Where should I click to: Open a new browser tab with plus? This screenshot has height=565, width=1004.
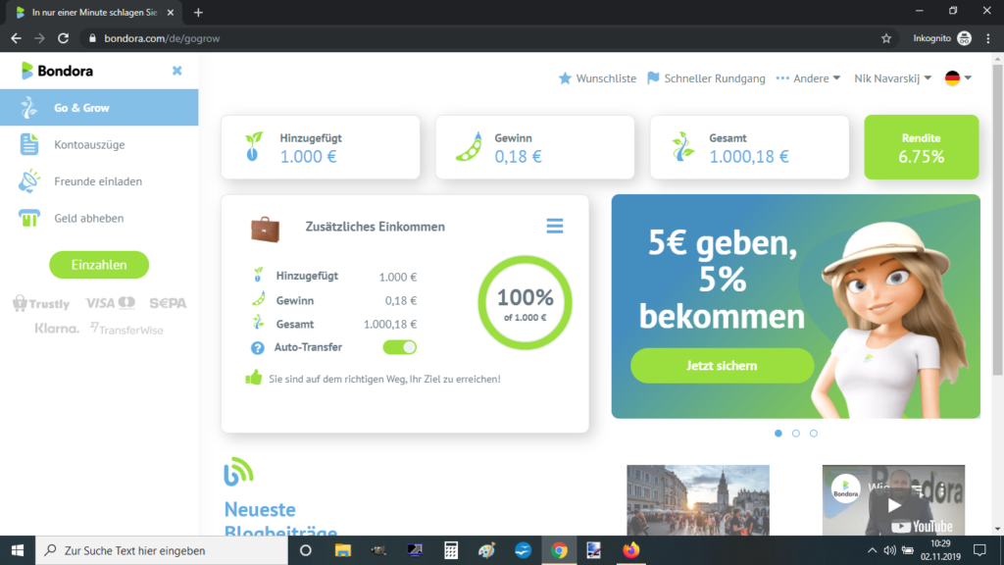tap(198, 12)
